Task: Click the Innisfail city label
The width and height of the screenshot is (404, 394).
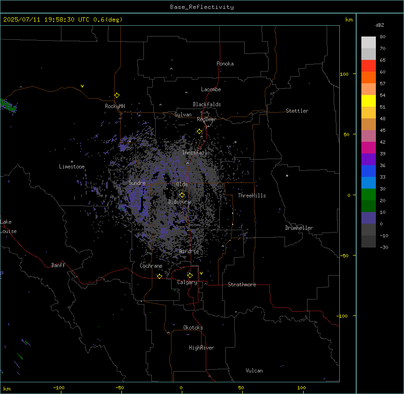Action: [195, 153]
